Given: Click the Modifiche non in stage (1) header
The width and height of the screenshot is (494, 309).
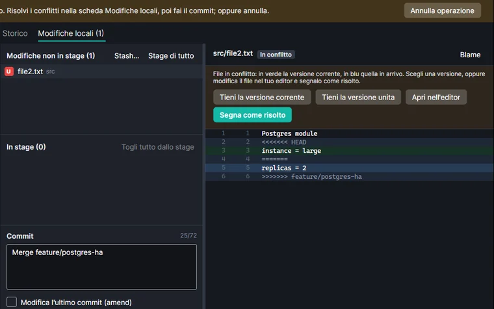Looking at the screenshot, I should click(x=51, y=56).
